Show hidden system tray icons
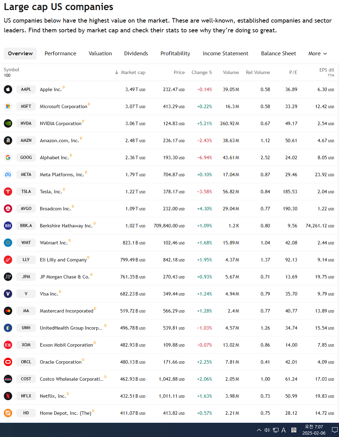 click(259, 430)
